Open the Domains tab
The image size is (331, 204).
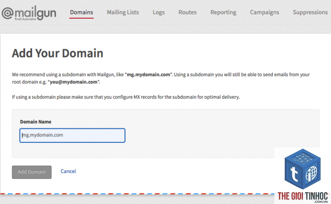coord(82,12)
